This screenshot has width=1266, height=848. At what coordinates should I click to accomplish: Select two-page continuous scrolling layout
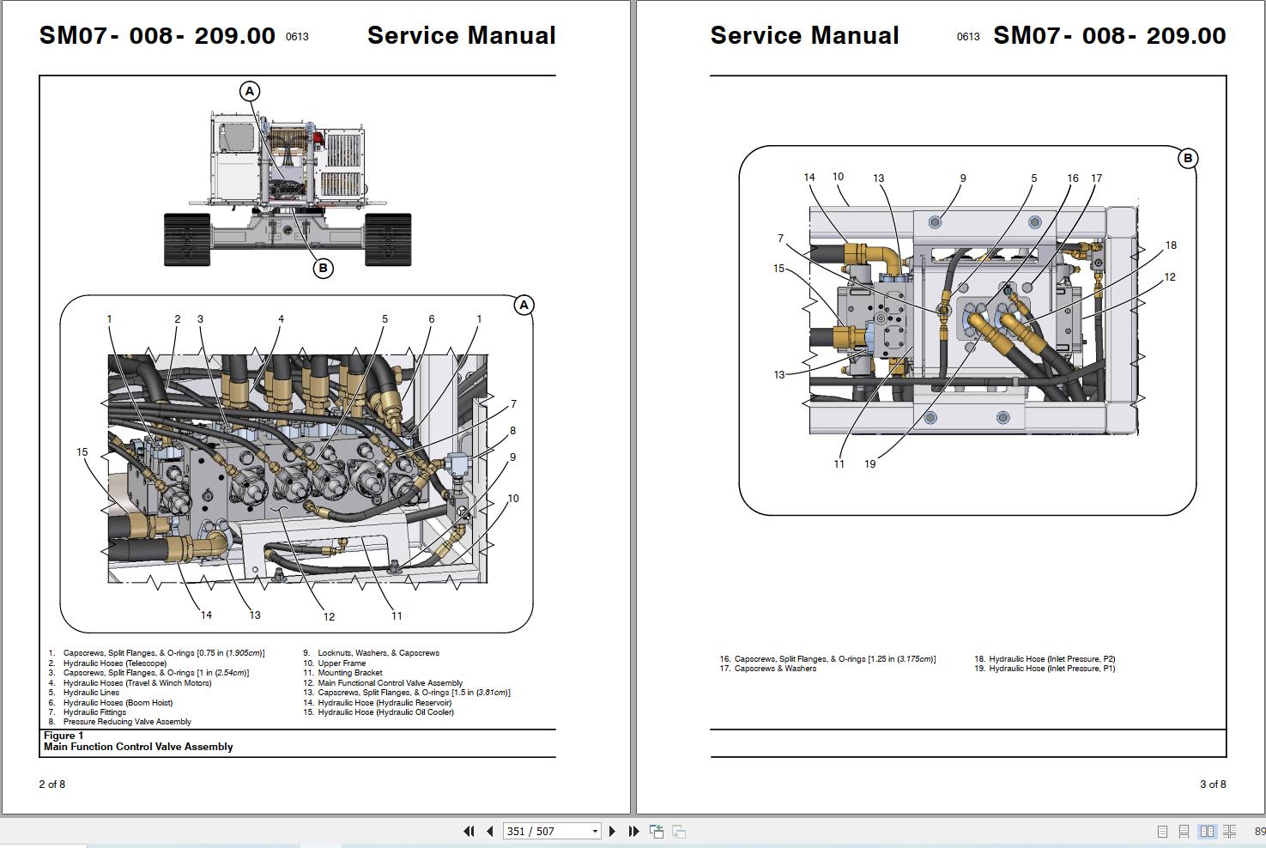click(1230, 831)
